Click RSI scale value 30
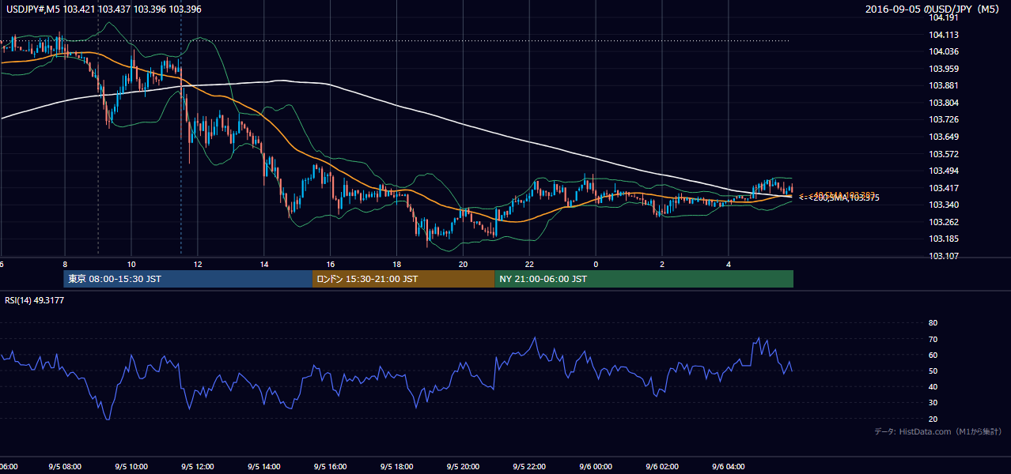Viewport: 1011px width, 474px height. [933, 403]
